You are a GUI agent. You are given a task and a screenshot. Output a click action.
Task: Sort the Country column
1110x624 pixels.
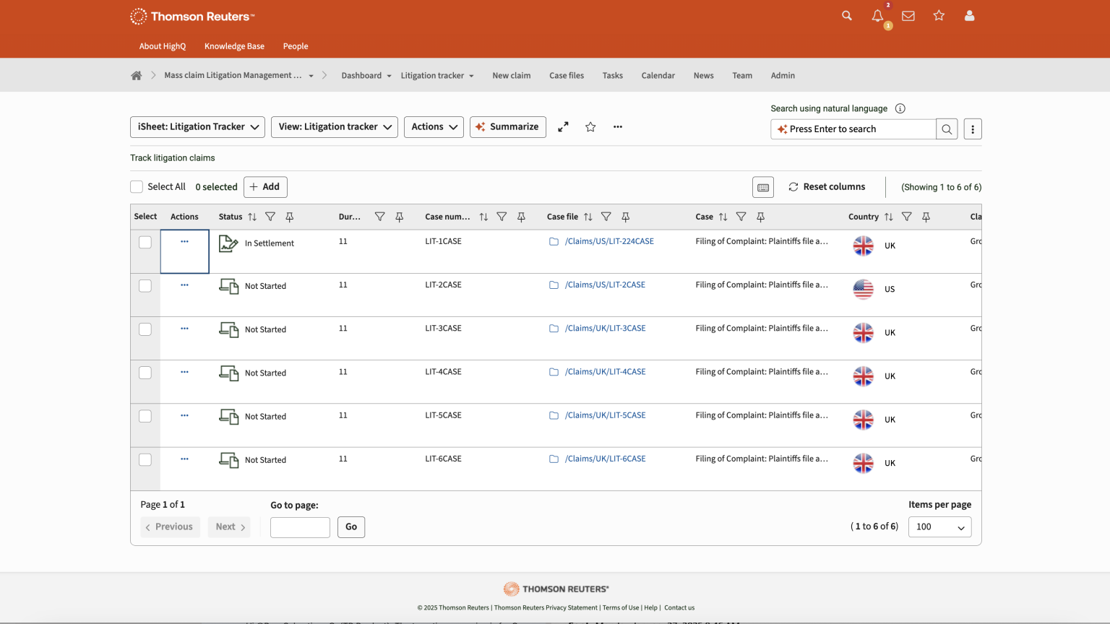coord(889,217)
